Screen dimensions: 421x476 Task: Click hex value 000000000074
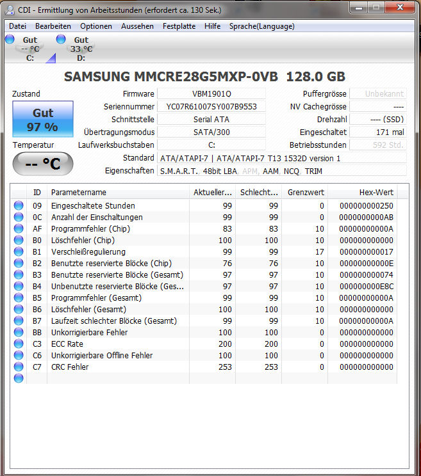tap(367, 274)
